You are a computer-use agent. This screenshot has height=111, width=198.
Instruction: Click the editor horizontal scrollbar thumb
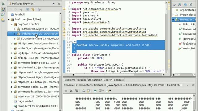104,75
